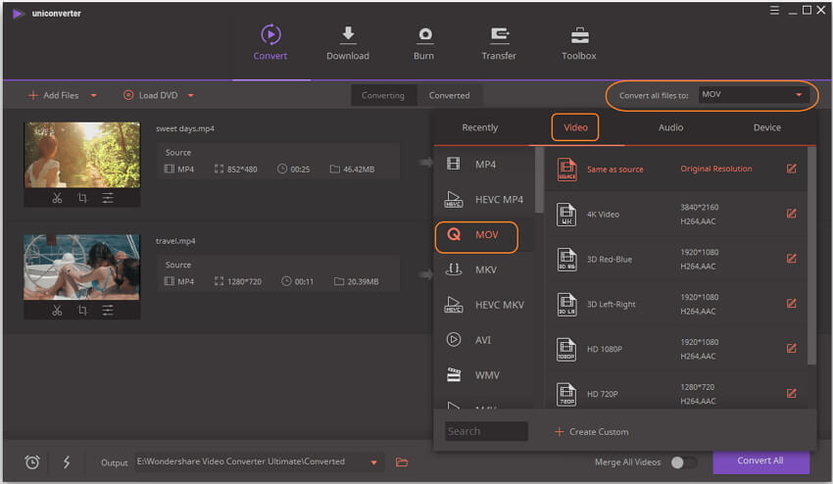Switch to the Device tab
Viewport: 833px width, 484px height.
click(x=767, y=127)
